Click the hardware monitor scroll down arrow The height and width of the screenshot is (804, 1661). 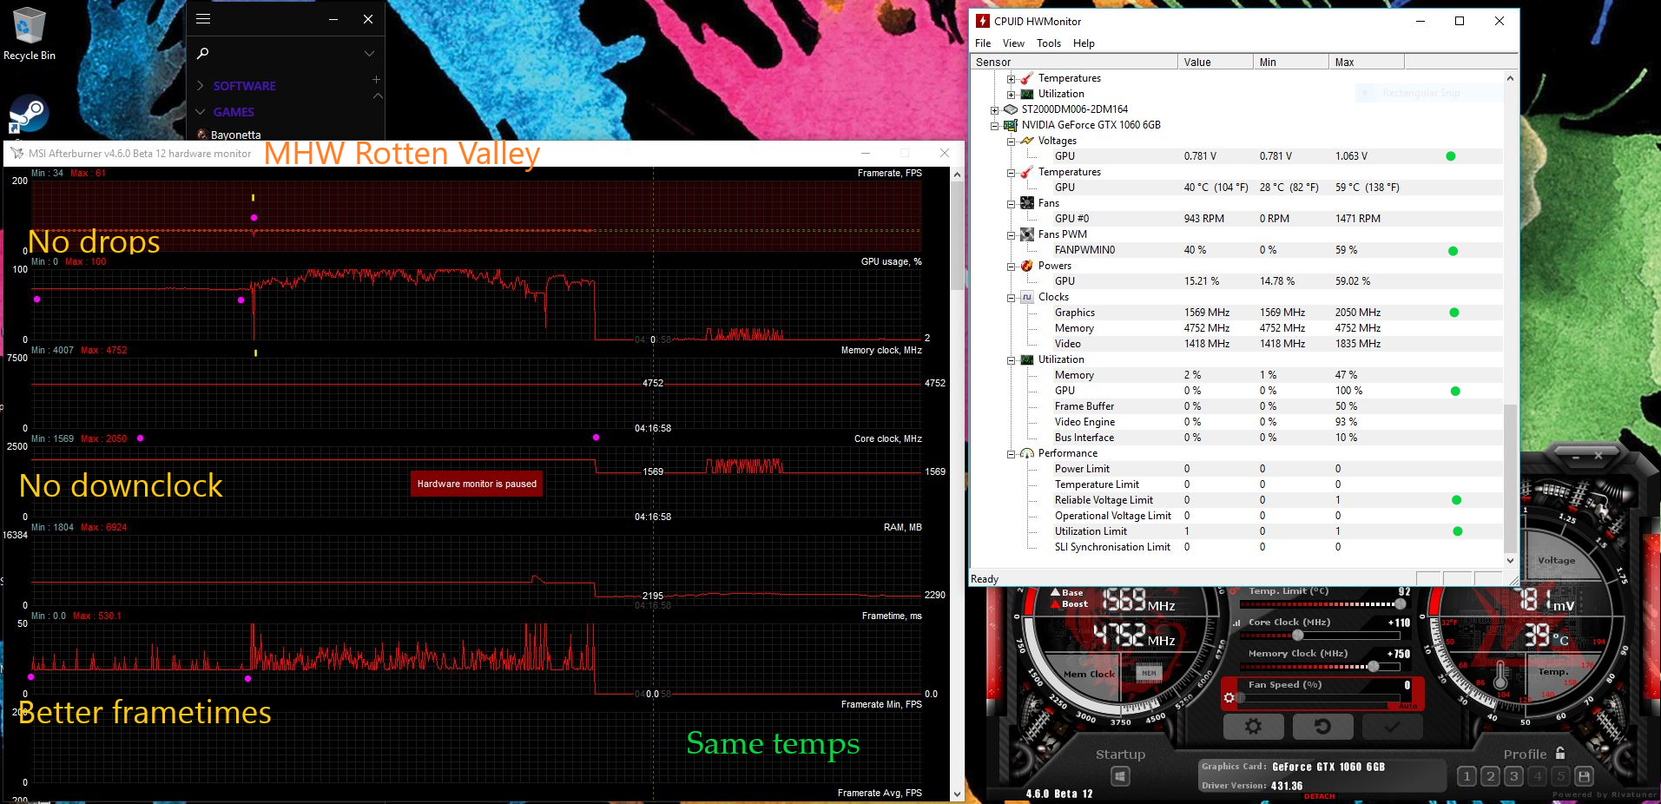(957, 794)
